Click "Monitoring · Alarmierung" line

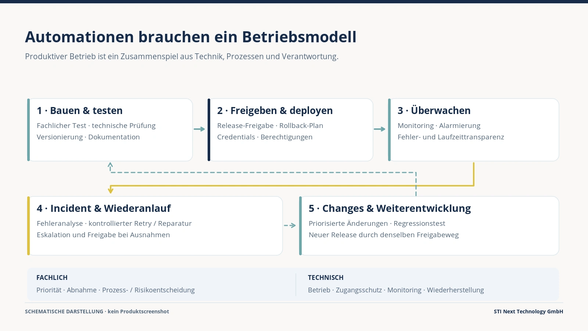coord(439,126)
